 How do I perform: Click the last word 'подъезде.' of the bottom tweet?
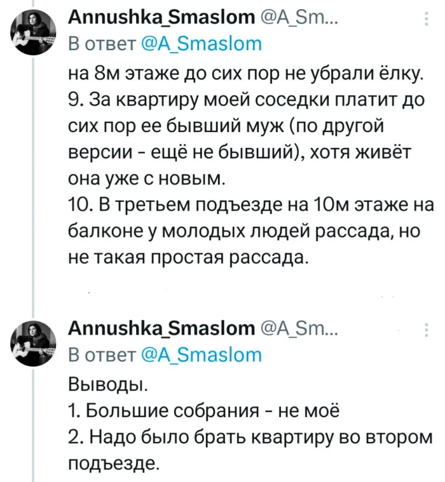click(x=112, y=462)
